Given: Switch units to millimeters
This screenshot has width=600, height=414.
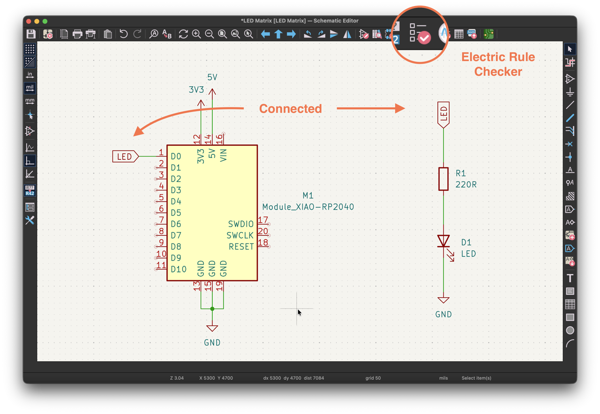Looking at the screenshot, I should coord(30,101).
